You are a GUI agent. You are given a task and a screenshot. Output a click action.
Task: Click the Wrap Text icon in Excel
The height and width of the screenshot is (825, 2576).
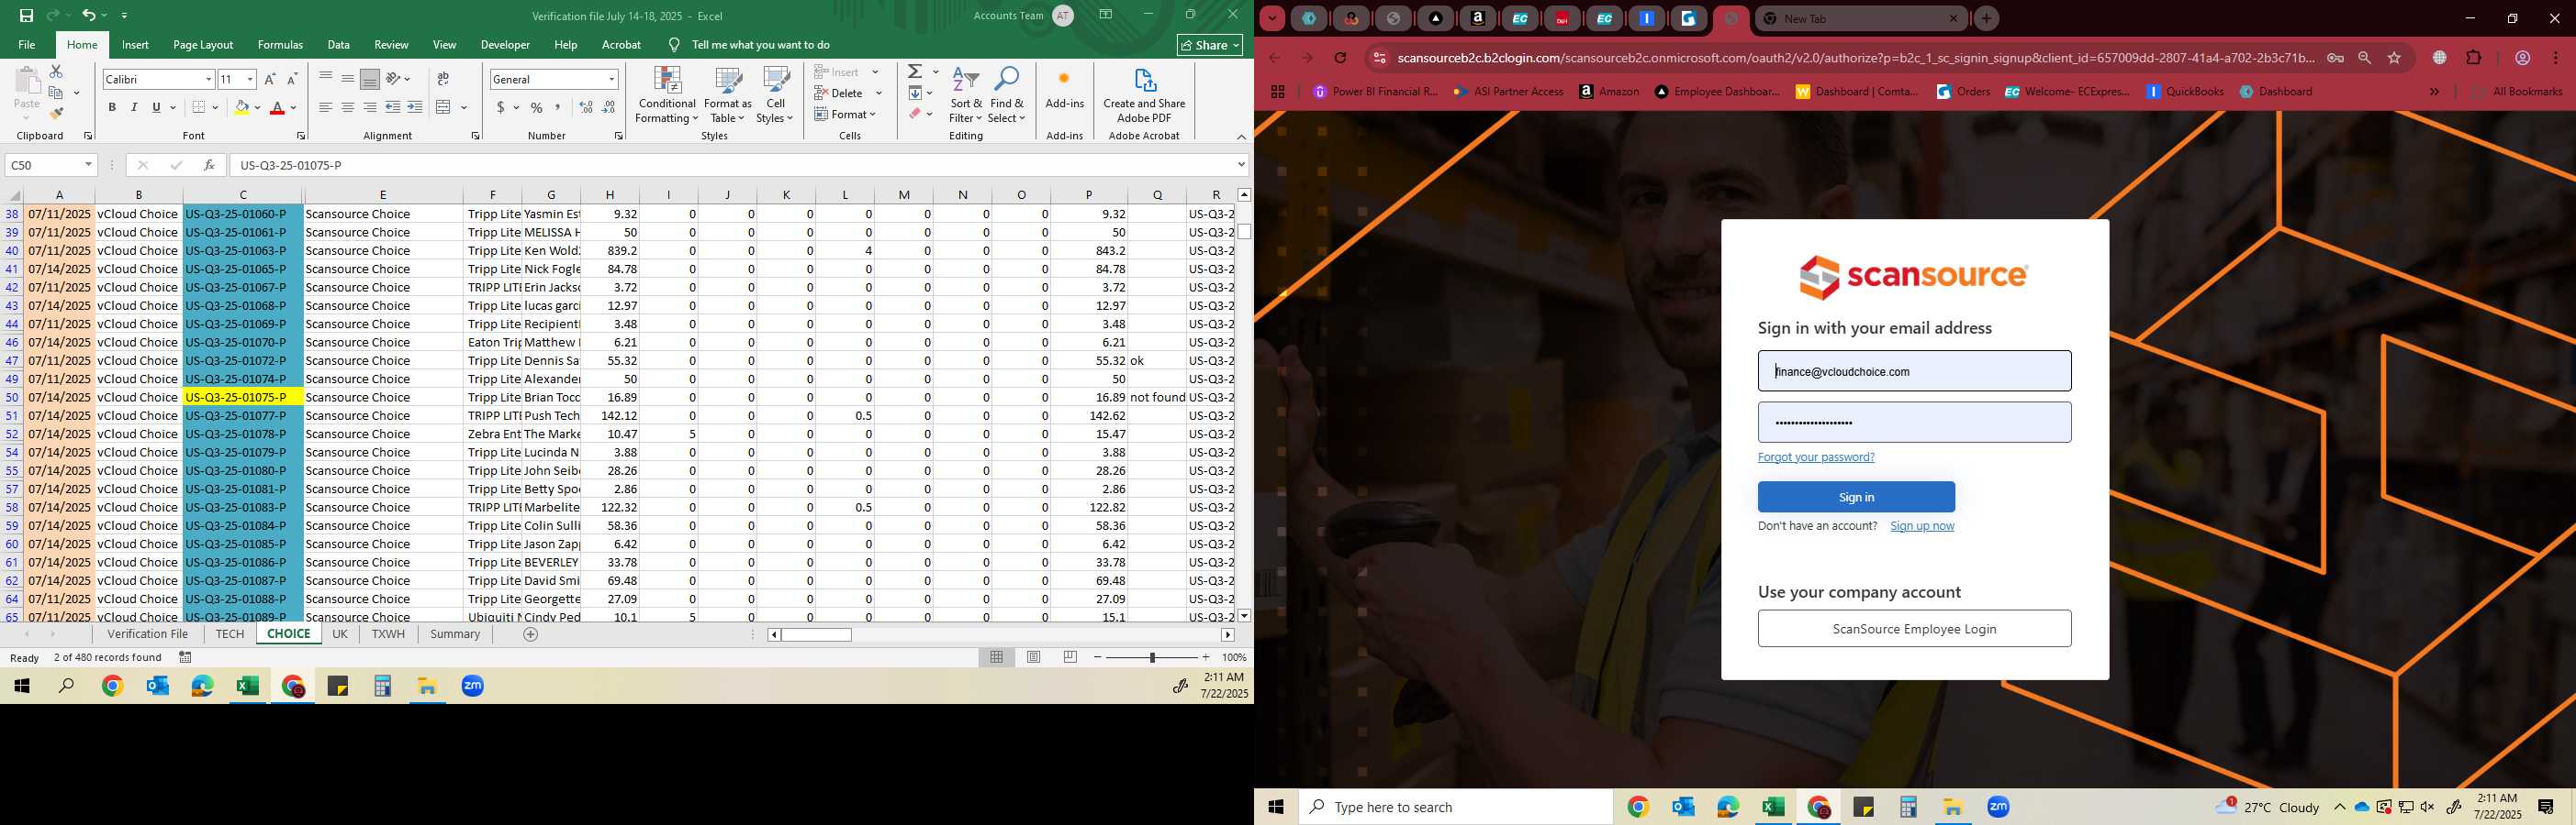pyautogui.click(x=443, y=79)
